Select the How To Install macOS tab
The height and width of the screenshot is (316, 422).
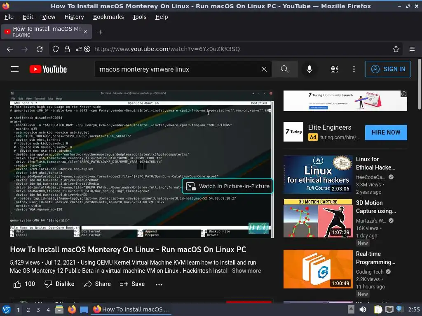point(46,32)
